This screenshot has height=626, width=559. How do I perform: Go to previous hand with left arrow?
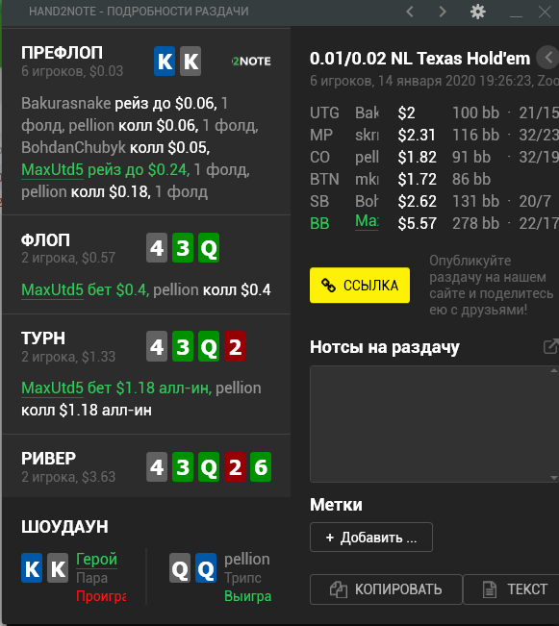coord(410,12)
